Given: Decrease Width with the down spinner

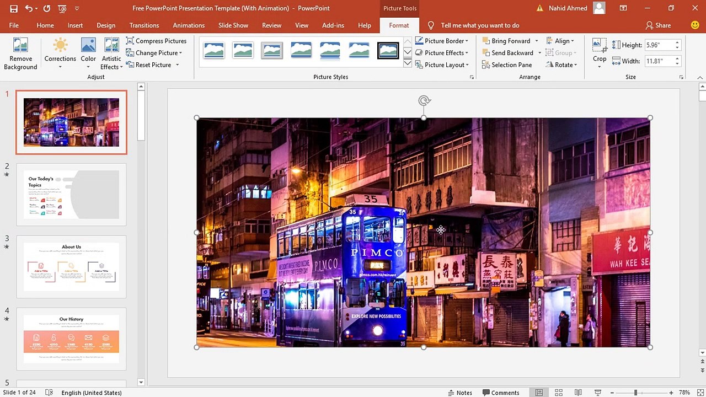Looking at the screenshot, I should (677, 64).
